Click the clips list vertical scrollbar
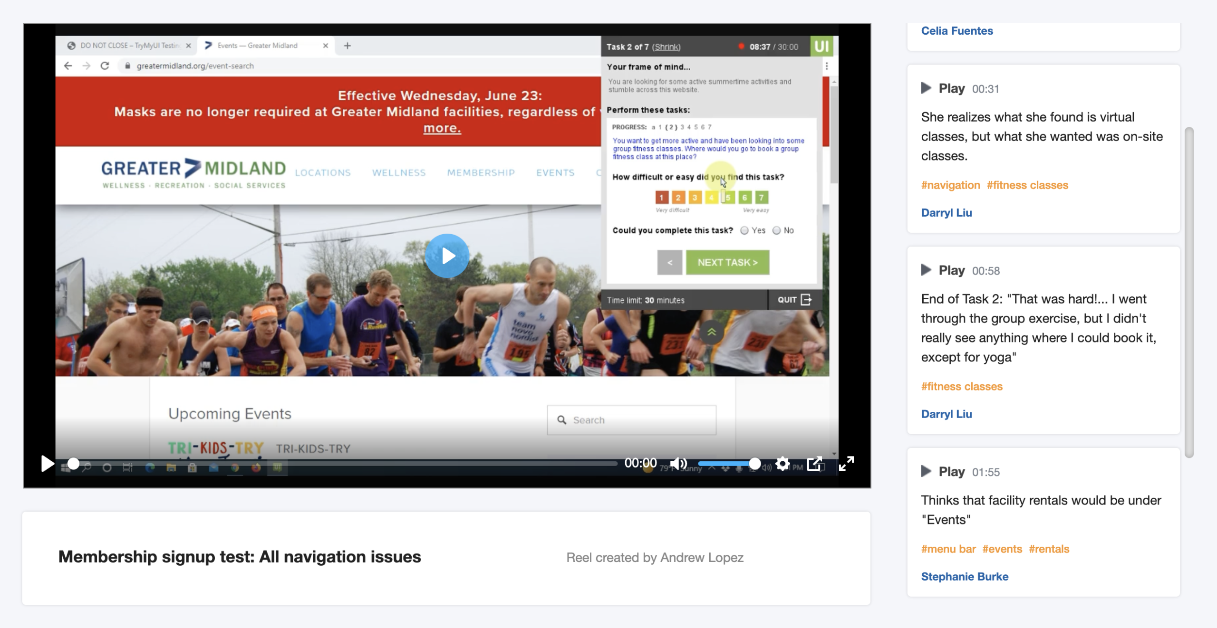1217x628 pixels. click(1189, 292)
